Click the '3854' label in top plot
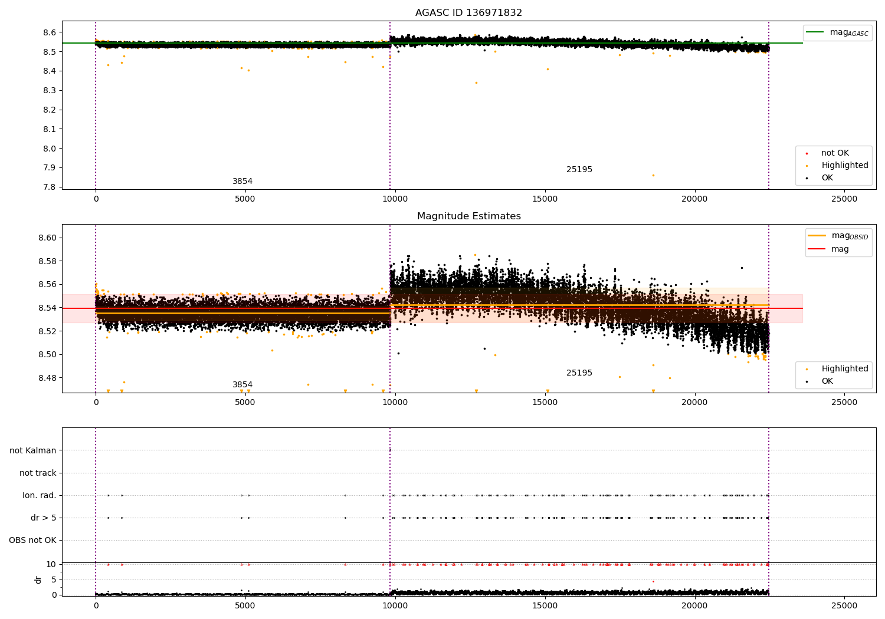Image resolution: width=885 pixels, height=619 pixels. 242,181
